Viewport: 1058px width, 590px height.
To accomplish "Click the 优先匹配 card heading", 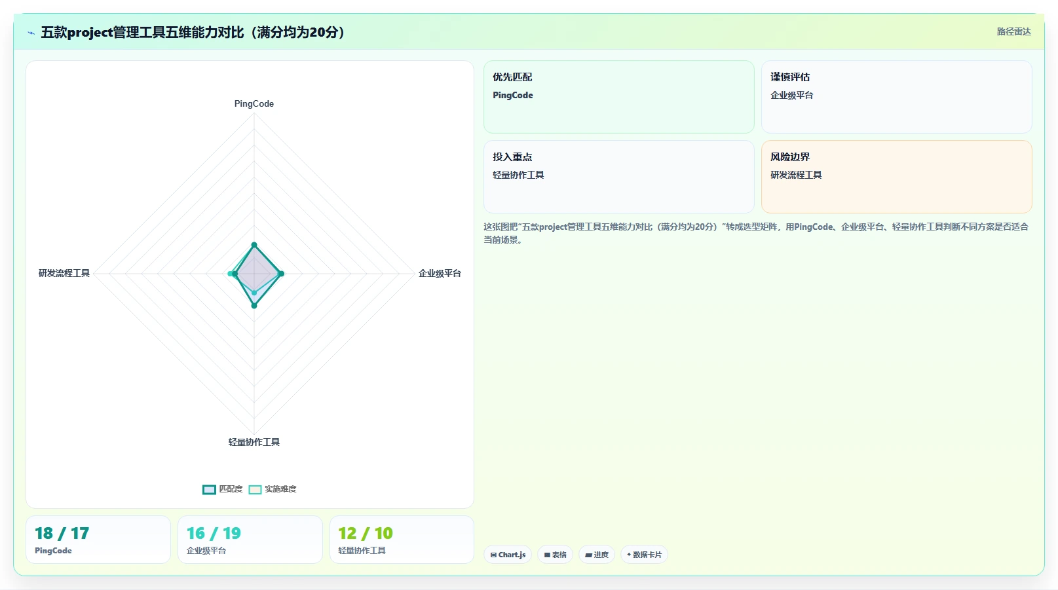I will [x=512, y=77].
